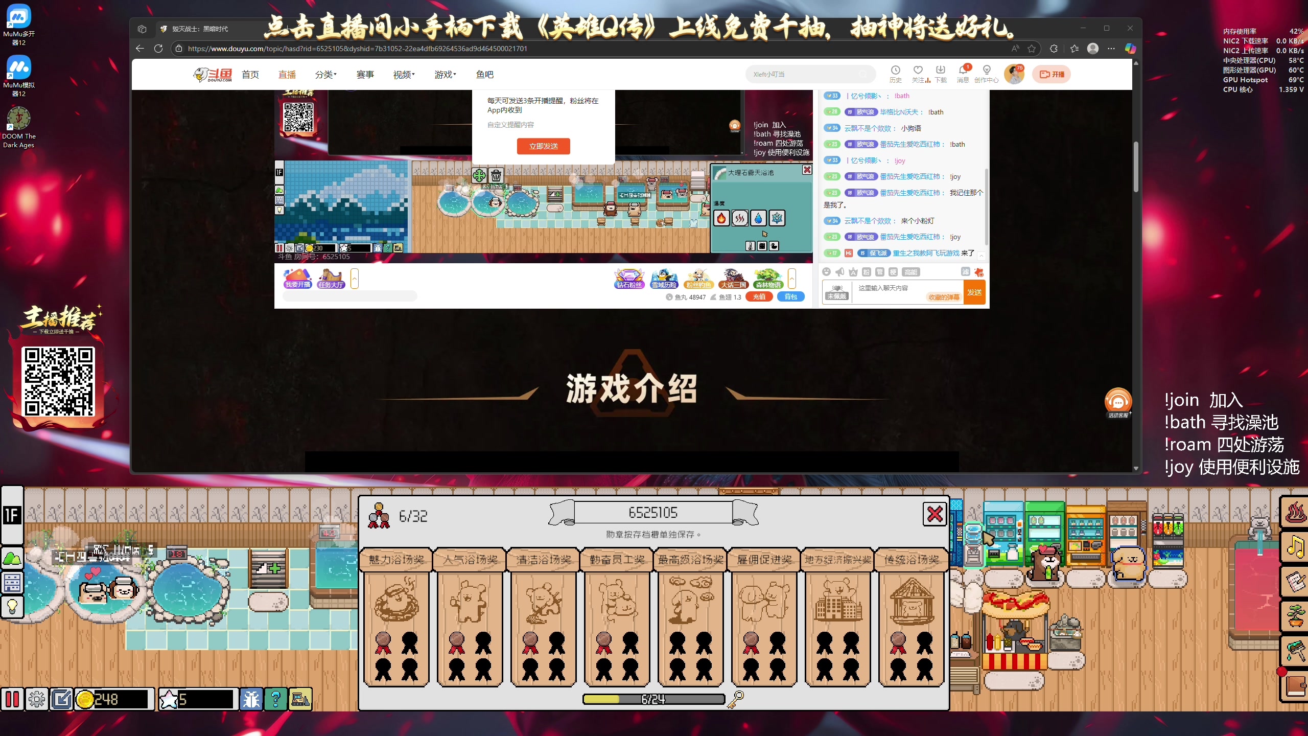The width and height of the screenshot is (1308, 736).
Task: Refresh the browser page
Action: pos(158,49)
